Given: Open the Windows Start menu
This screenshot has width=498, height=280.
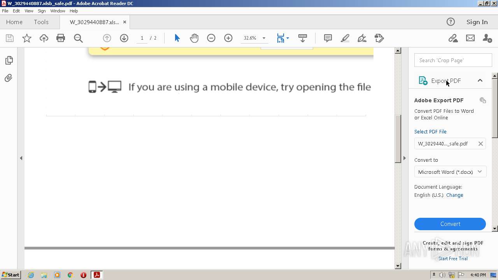Looking at the screenshot, I should tap(11, 275).
